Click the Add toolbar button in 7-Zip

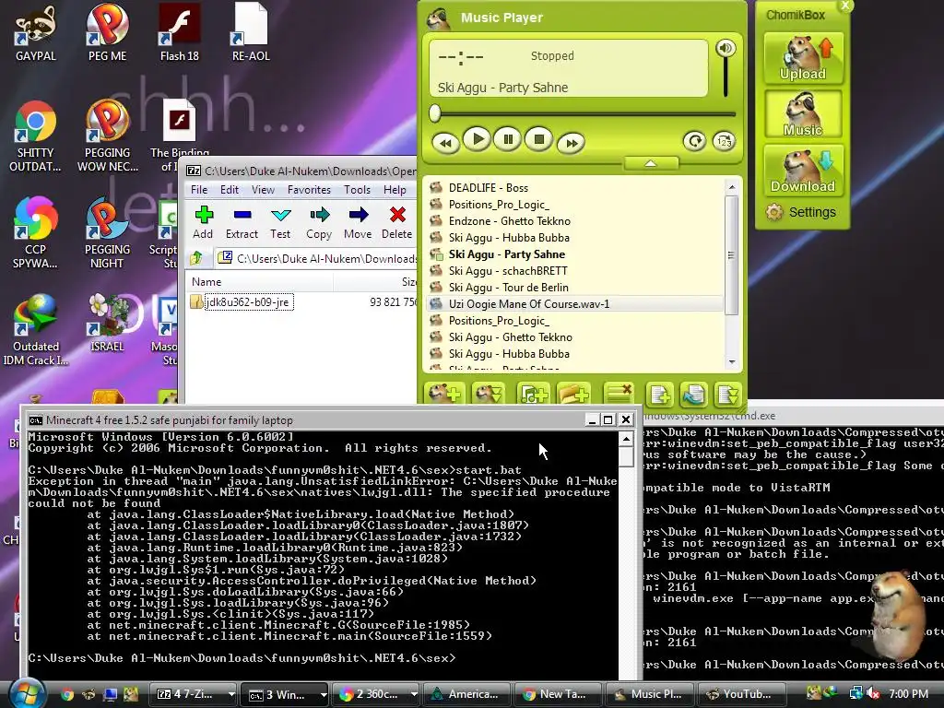(203, 222)
